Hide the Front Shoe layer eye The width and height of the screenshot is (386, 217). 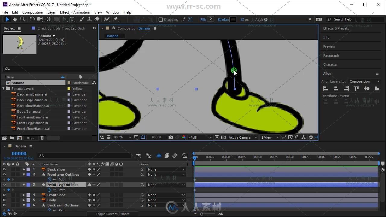4,195
